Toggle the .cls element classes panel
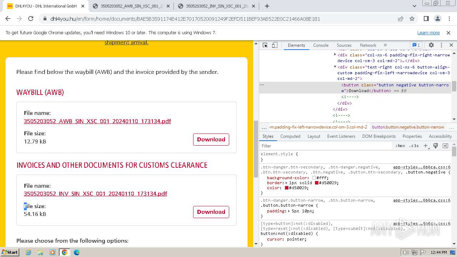457x257 pixels. [x=414, y=146]
